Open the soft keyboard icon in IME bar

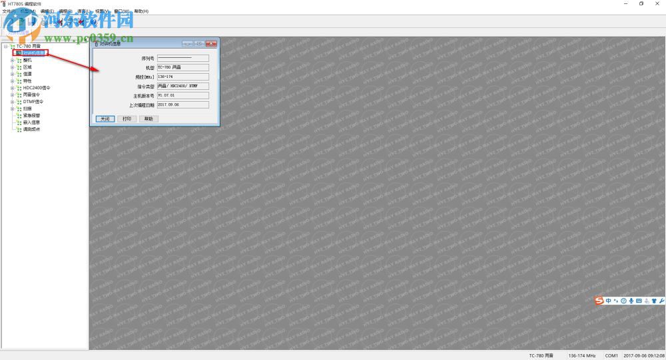pos(639,301)
